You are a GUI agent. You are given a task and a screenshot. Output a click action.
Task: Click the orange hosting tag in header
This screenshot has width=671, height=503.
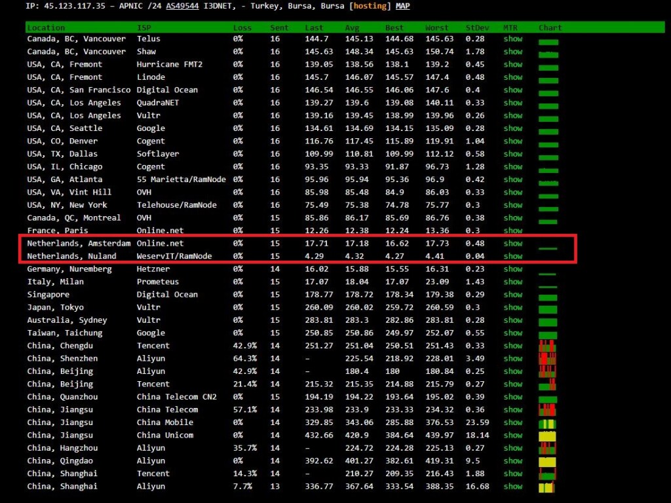point(370,6)
